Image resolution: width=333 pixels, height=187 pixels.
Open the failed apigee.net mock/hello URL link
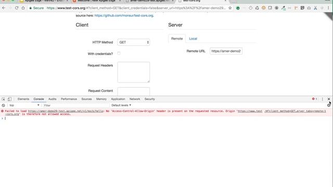tap(66, 111)
